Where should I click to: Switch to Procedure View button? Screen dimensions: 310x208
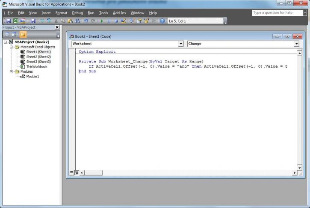tap(71, 172)
